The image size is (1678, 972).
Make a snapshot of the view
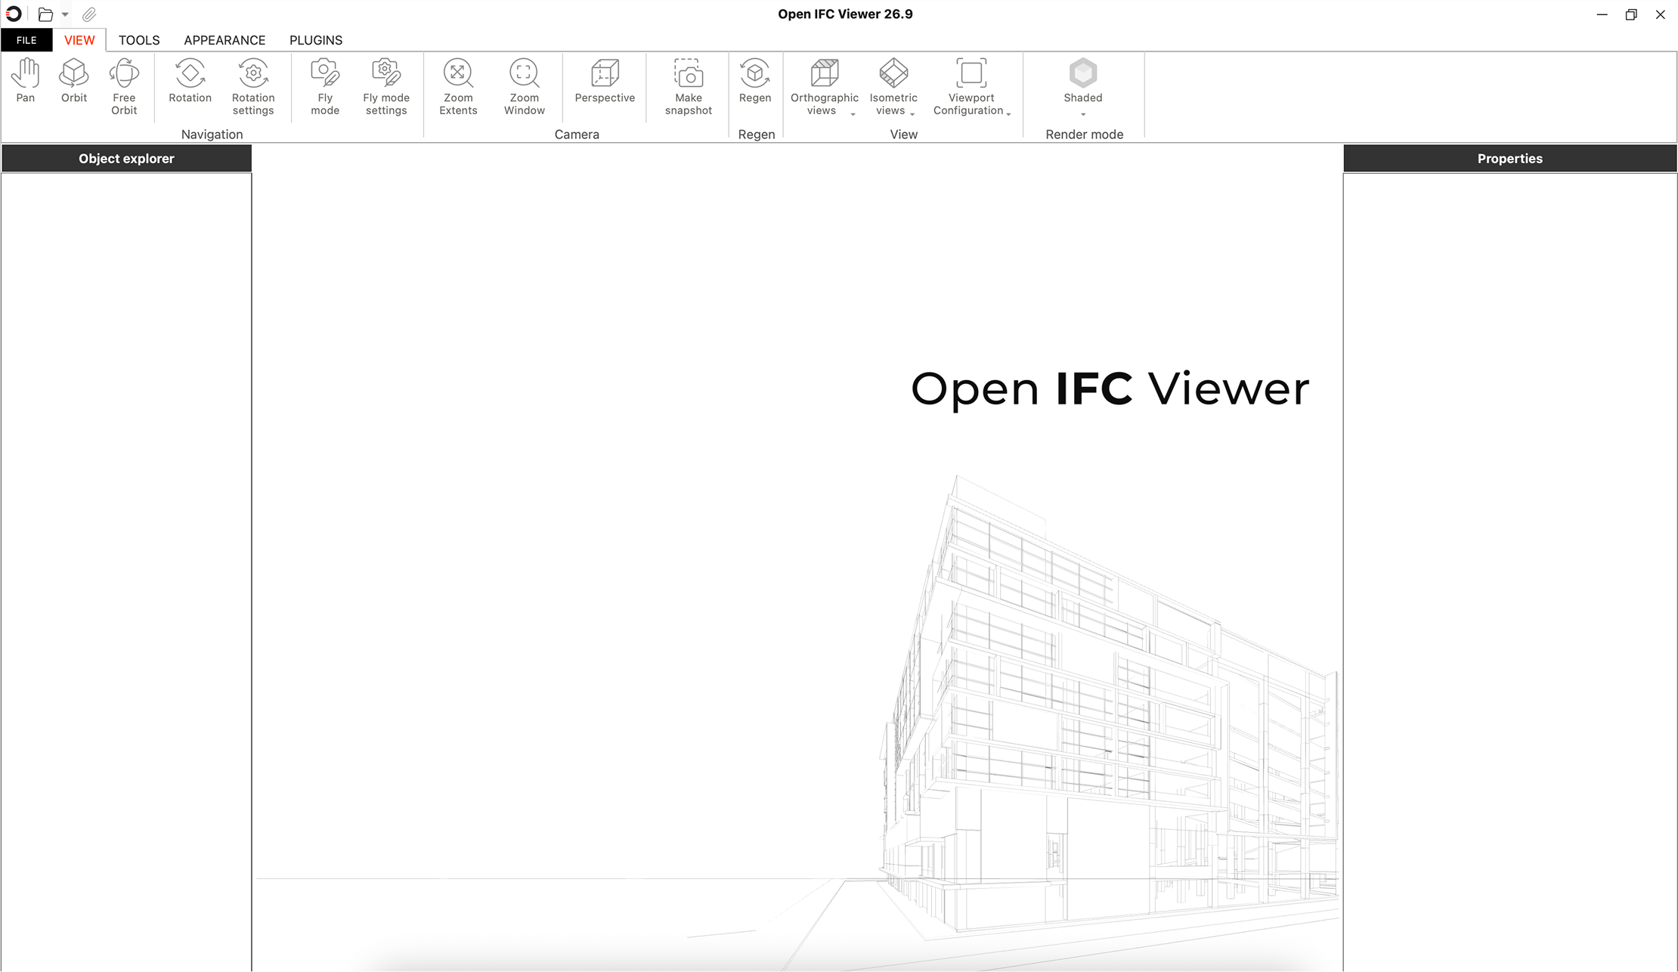[x=688, y=86]
